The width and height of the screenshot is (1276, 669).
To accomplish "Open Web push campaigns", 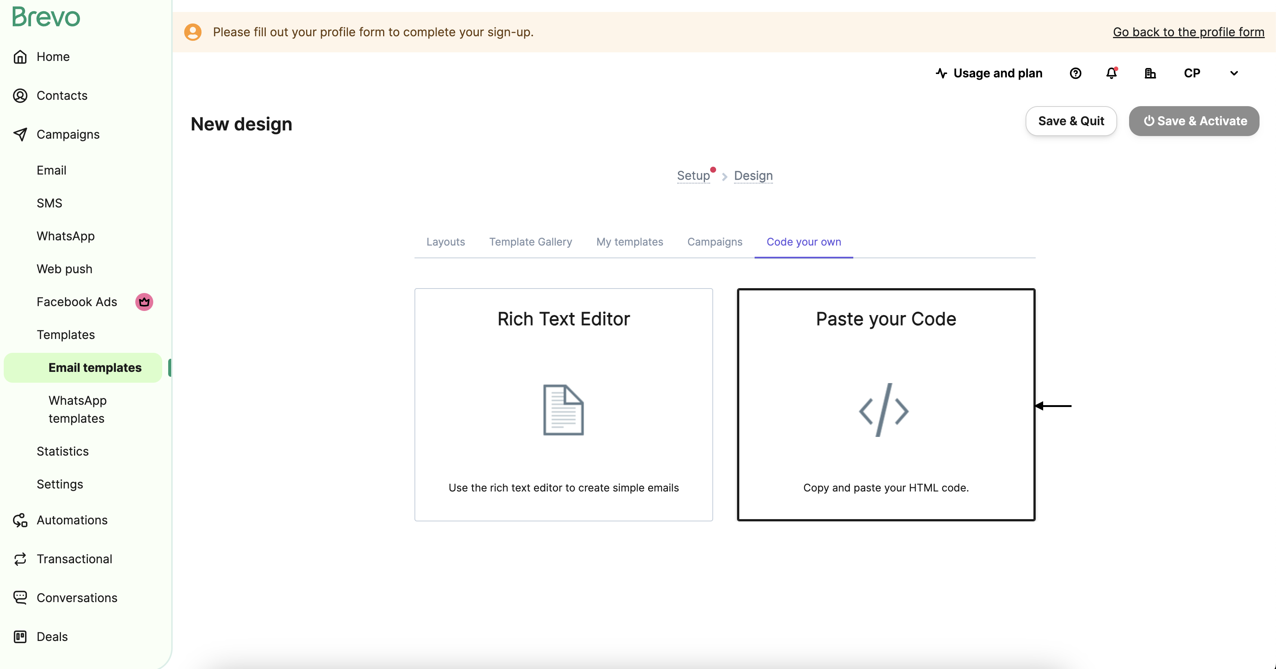I will click(x=64, y=269).
